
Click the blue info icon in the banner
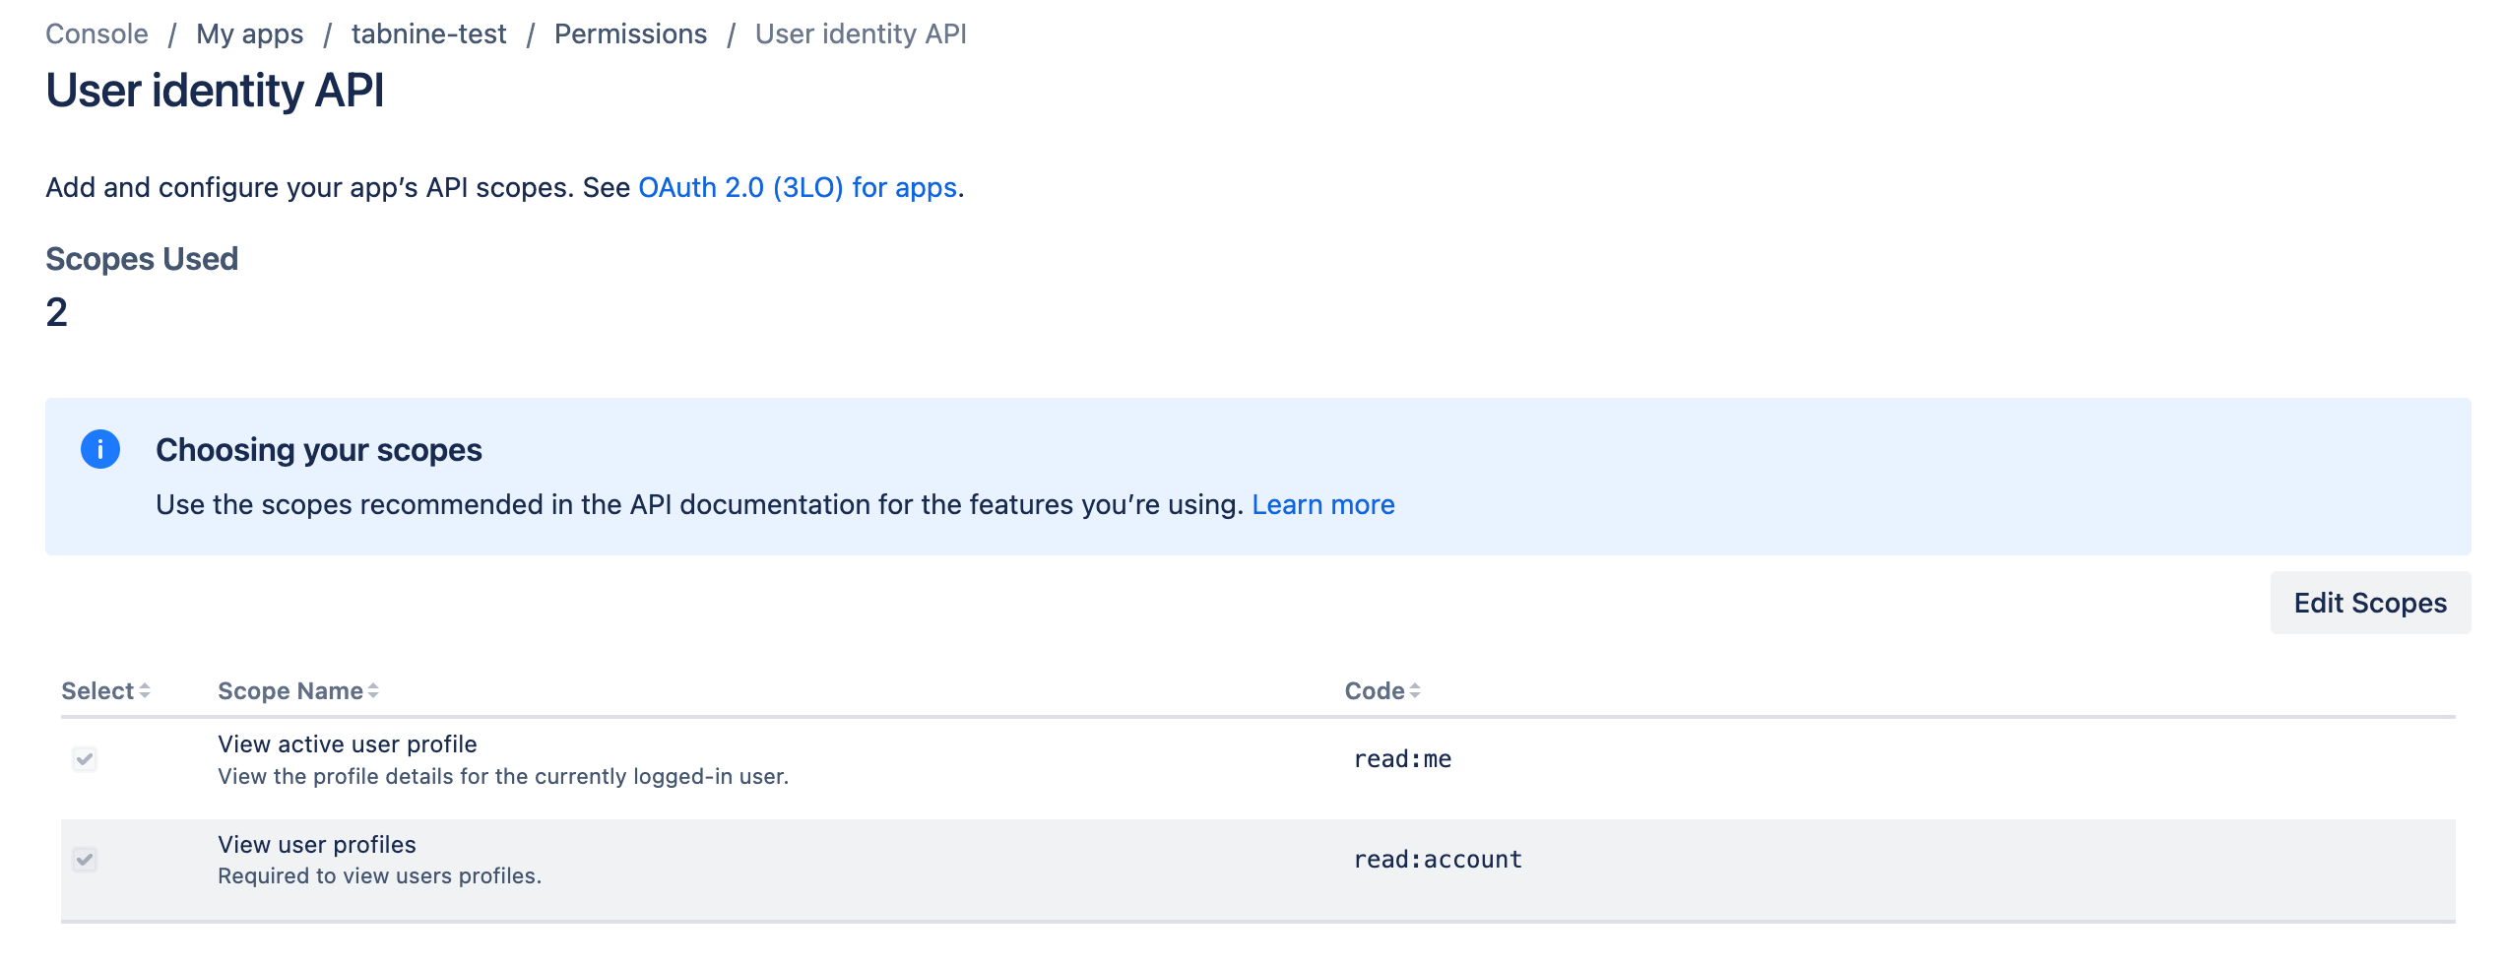(x=100, y=449)
